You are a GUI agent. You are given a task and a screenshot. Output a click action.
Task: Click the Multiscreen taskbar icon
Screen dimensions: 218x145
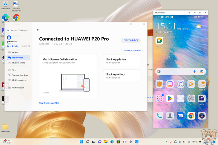point(137,142)
